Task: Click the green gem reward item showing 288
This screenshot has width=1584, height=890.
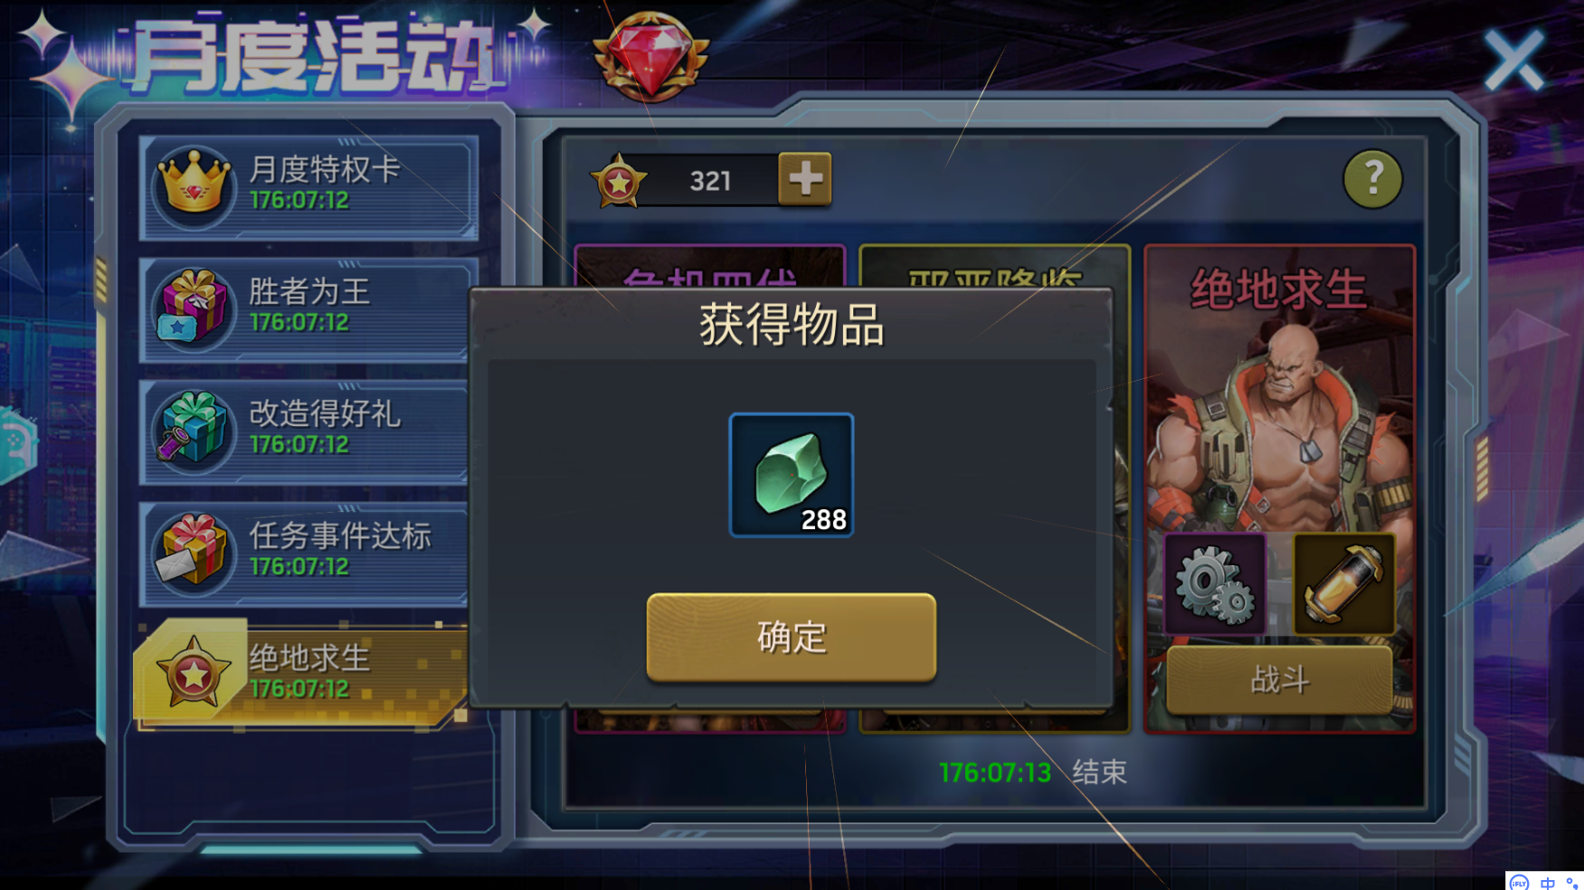Action: (791, 475)
